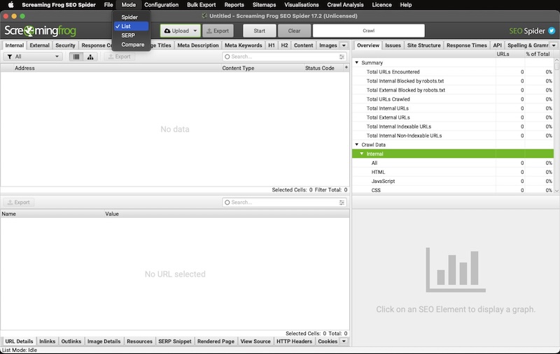Show more bottom tabs dropdown arrow

344,341
